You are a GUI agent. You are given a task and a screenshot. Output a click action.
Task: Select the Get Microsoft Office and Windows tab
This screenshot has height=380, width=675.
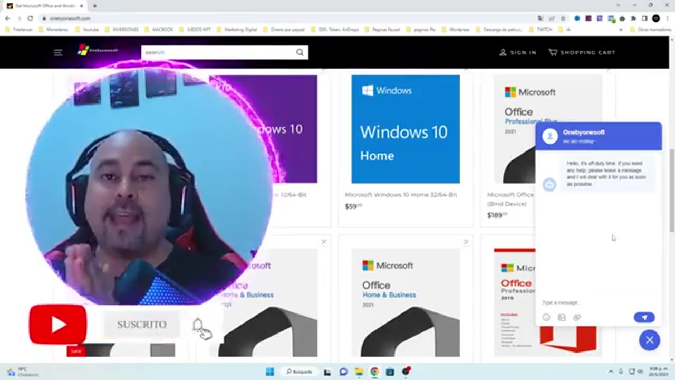click(45, 6)
